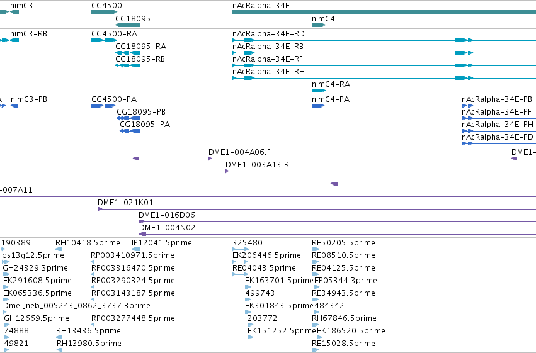The width and height of the screenshot is (536, 353).
Task: Click the RH13980.5prime EST label
Action: tap(89, 344)
